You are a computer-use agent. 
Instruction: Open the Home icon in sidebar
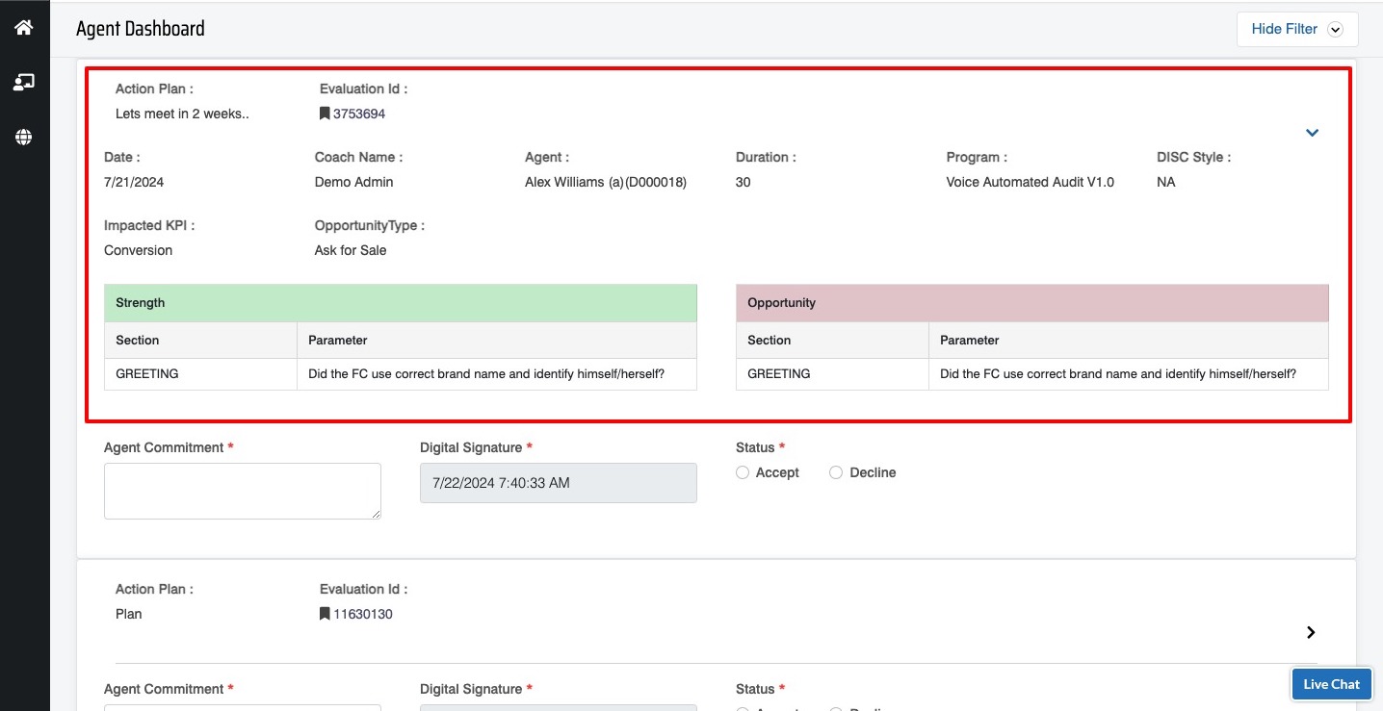24,27
